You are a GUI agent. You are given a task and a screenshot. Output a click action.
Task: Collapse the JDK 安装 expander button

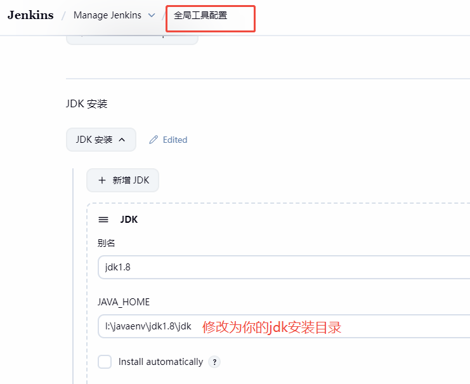[101, 140]
